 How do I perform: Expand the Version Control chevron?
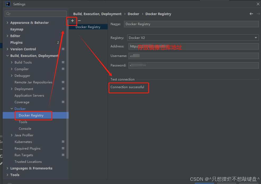click(x=7, y=49)
